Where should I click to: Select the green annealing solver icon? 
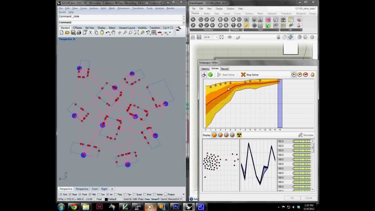pyautogui.click(x=210, y=75)
